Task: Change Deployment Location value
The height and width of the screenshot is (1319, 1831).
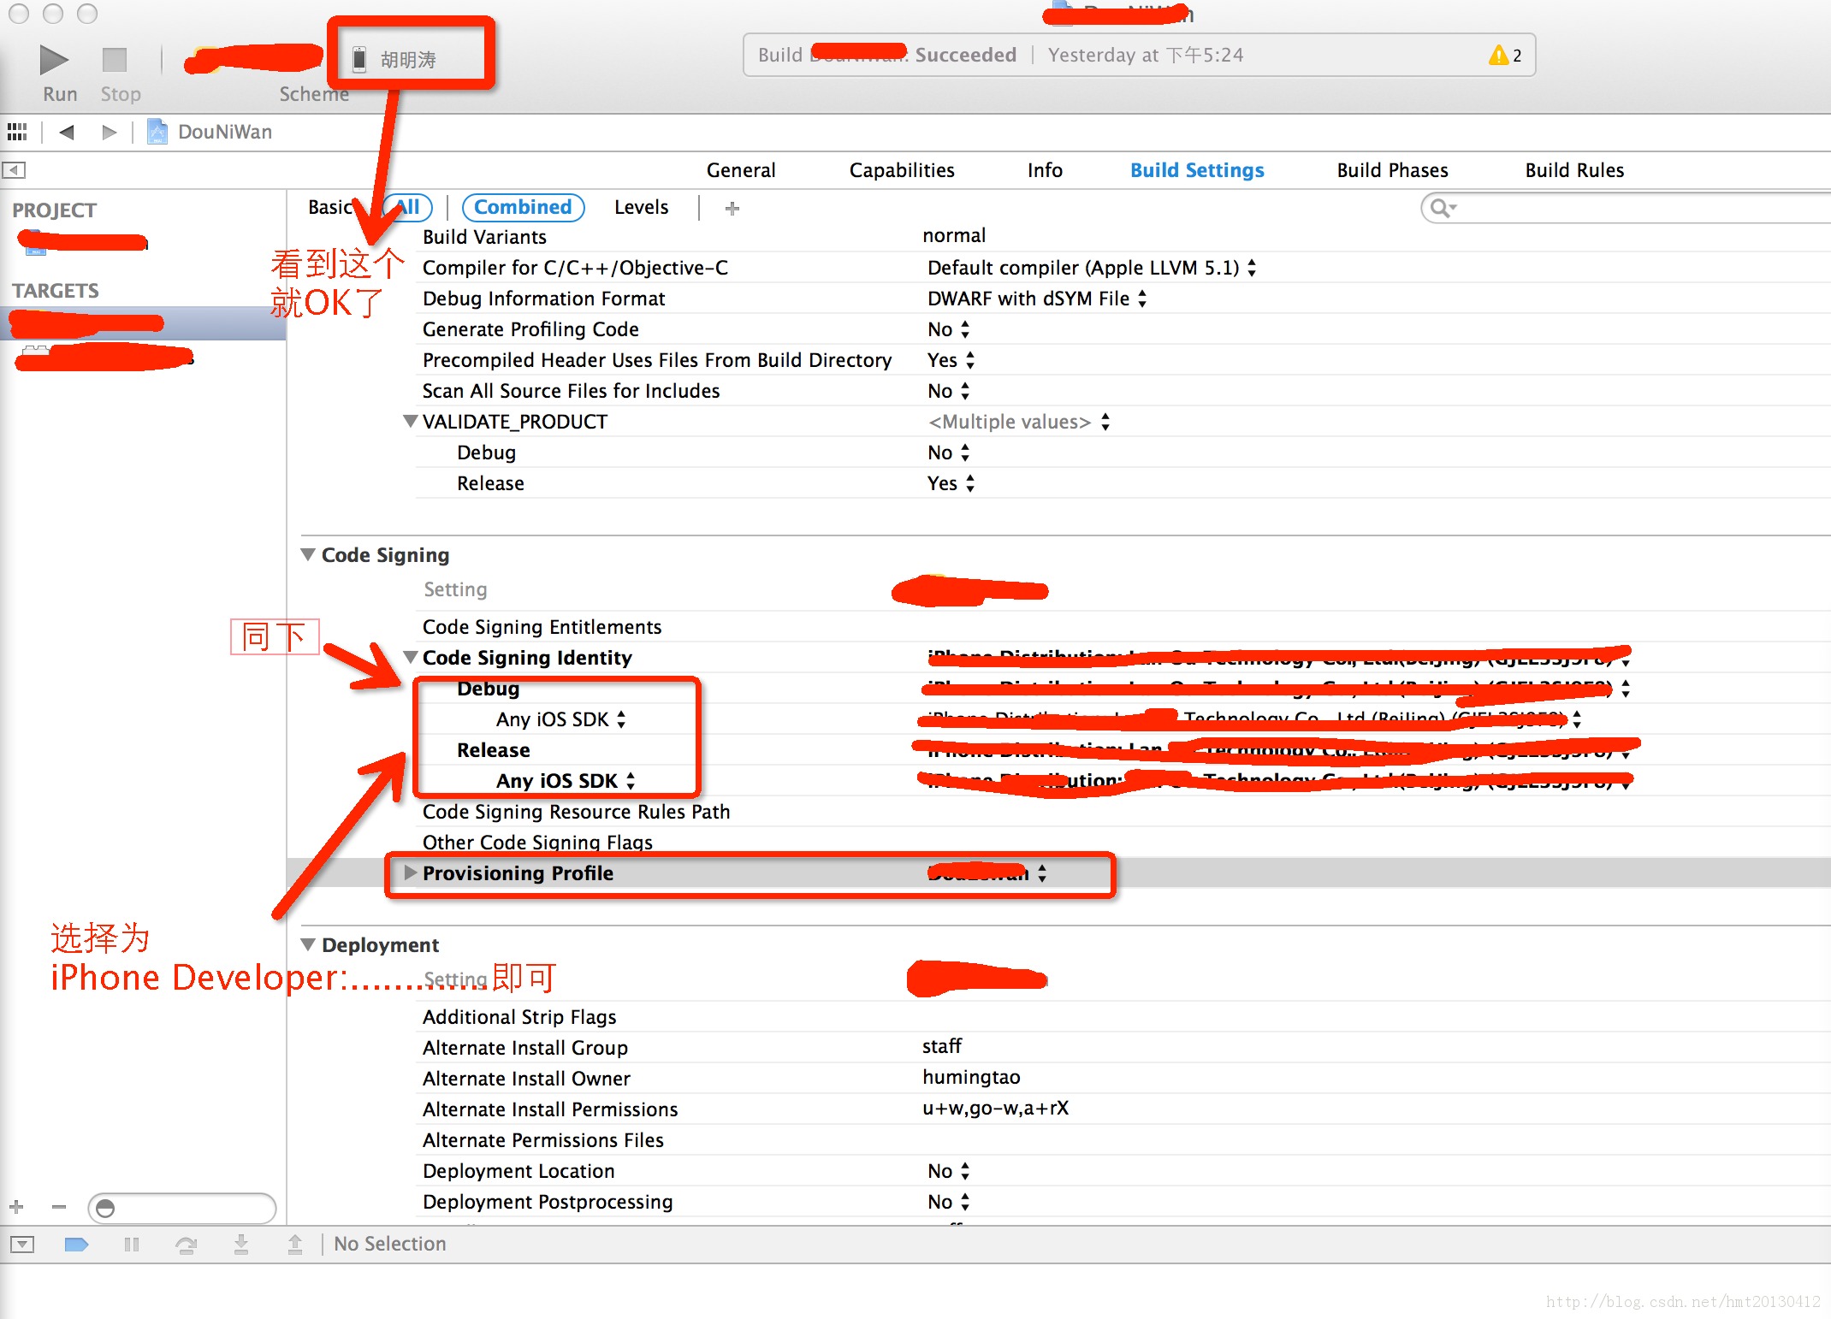Action: click(x=949, y=1171)
